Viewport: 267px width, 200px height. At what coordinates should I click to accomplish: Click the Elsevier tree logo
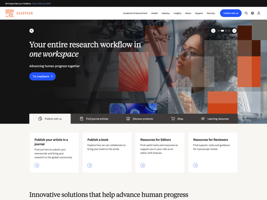pyautogui.click(x=9, y=13)
